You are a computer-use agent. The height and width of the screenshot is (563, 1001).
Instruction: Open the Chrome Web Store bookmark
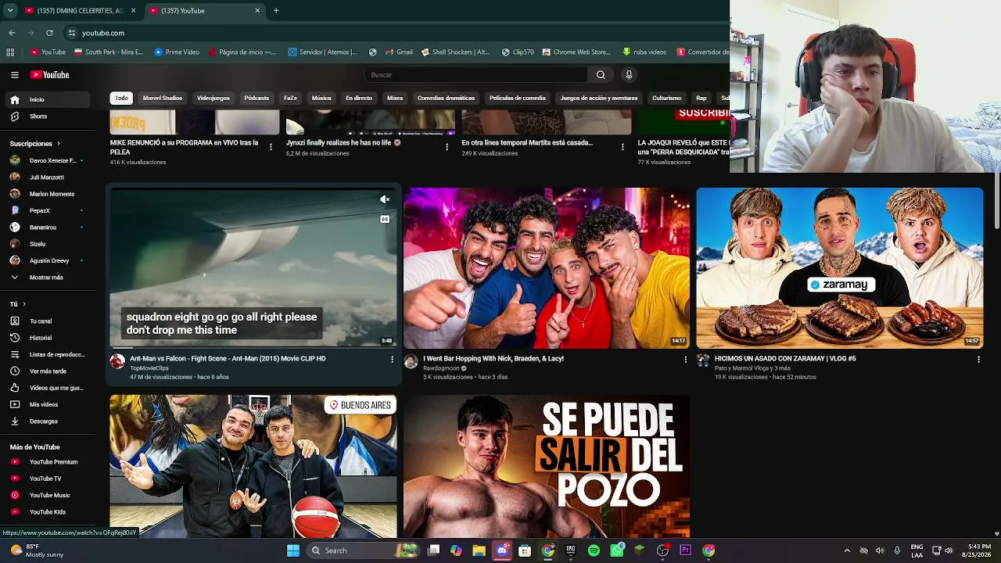click(575, 52)
